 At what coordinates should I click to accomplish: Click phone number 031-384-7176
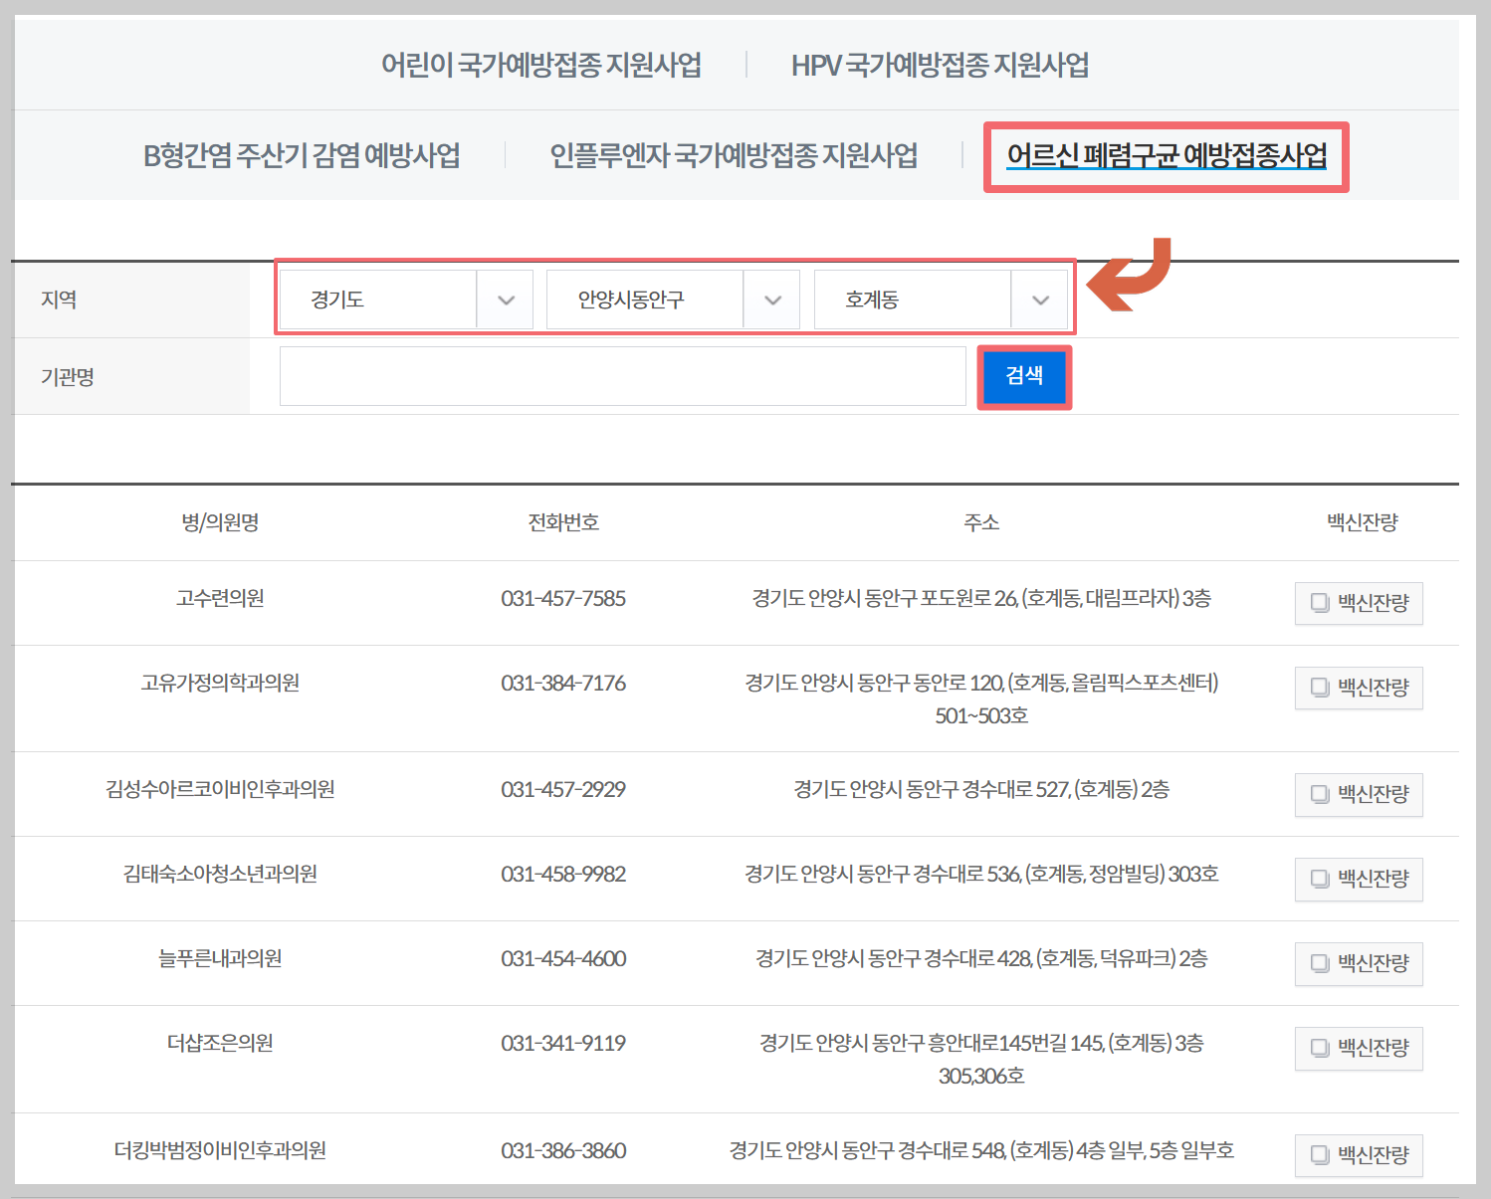click(563, 683)
